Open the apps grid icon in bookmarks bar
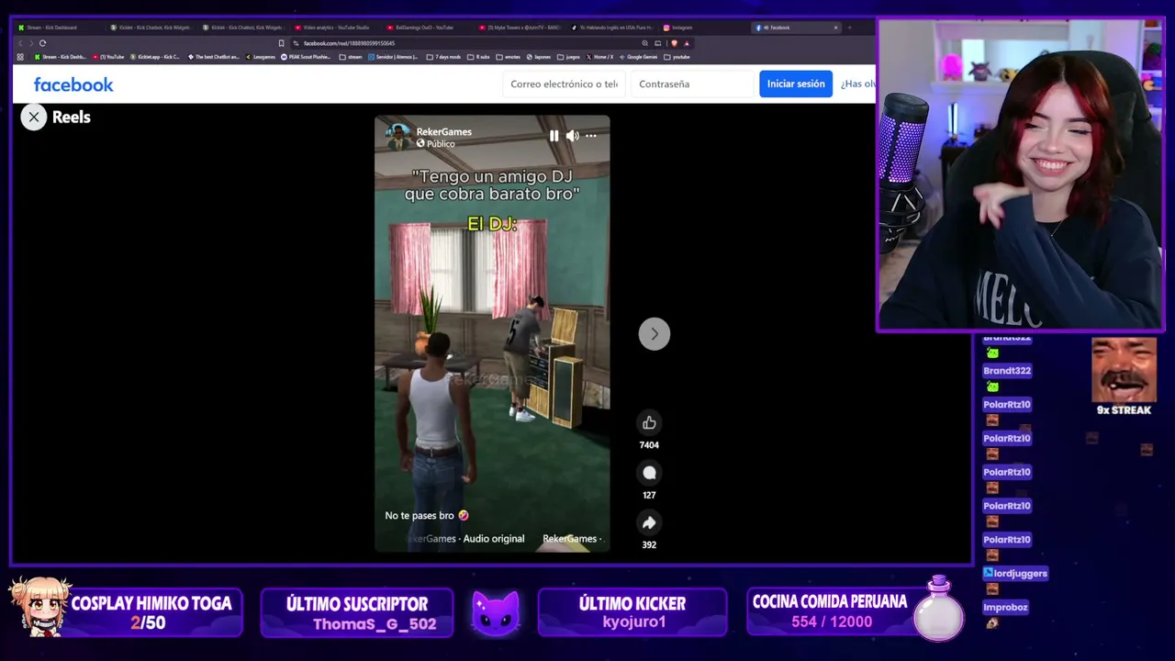1175x661 pixels. (20, 57)
